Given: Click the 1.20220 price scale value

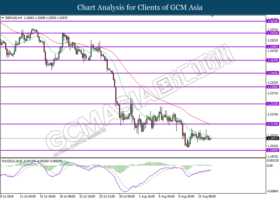Looking at the screenshot, I should tap(273, 146).
